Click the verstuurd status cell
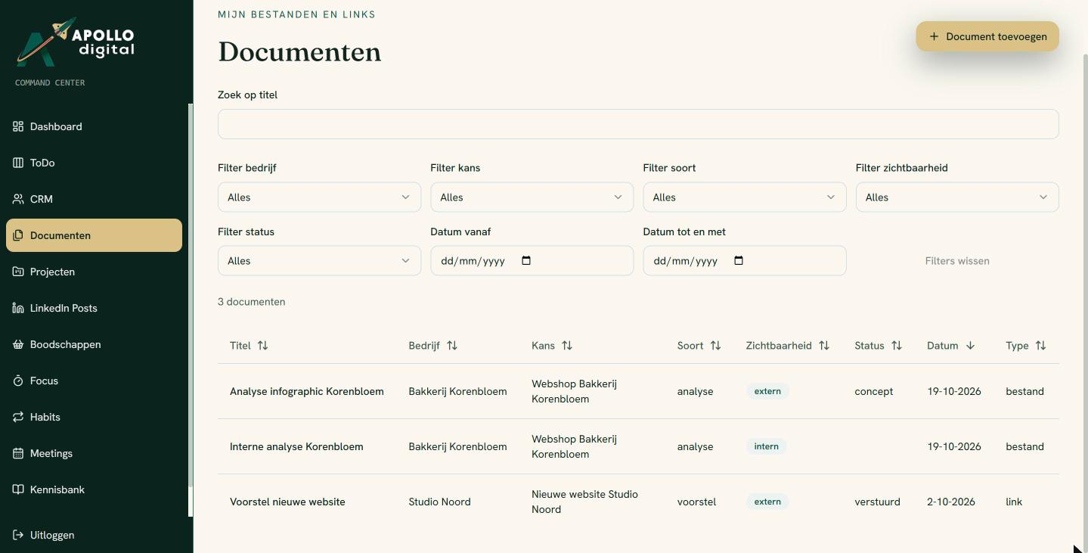This screenshot has width=1088, height=553. (877, 502)
